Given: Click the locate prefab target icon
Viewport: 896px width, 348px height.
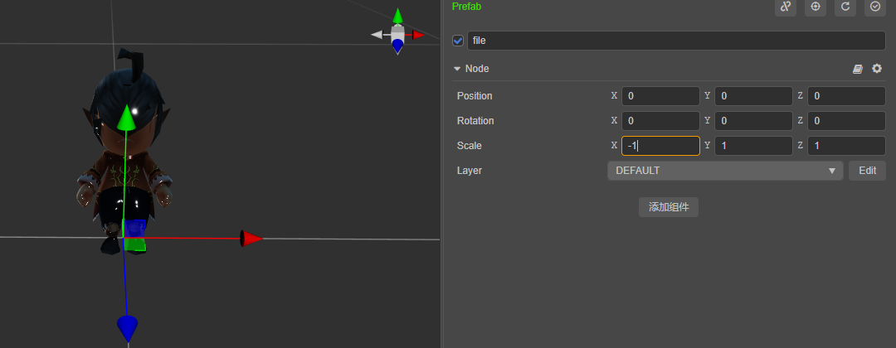Looking at the screenshot, I should coord(816,7).
